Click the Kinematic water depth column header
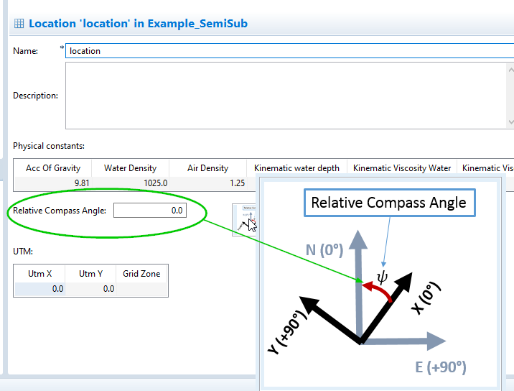Viewport: 514px width, 391px height. coord(296,168)
